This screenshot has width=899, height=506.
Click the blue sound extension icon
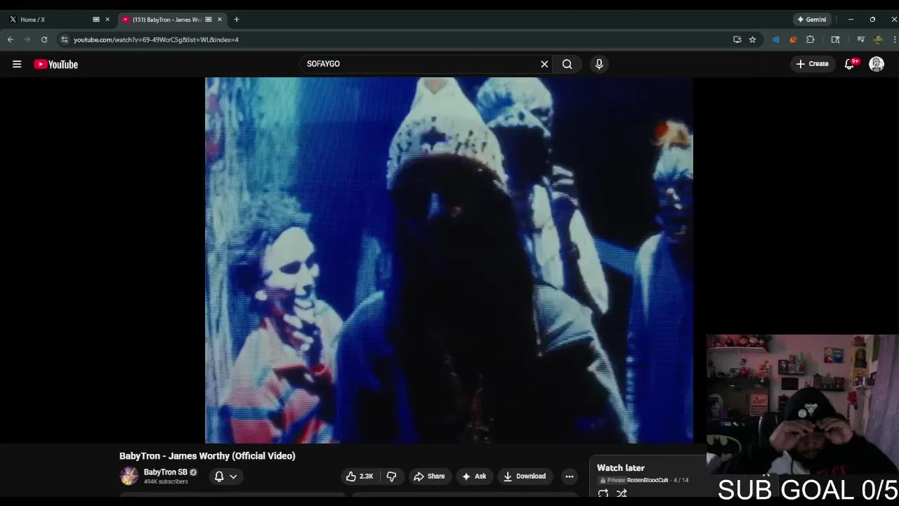pos(775,39)
